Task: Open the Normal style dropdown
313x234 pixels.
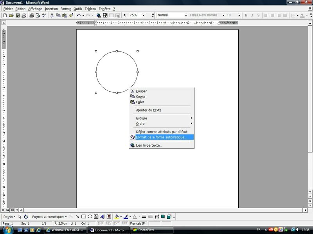Action: (185, 15)
